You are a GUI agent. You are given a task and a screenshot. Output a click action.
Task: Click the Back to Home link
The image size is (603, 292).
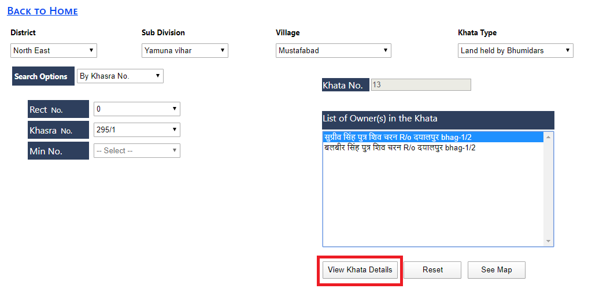click(x=42, y=11)
